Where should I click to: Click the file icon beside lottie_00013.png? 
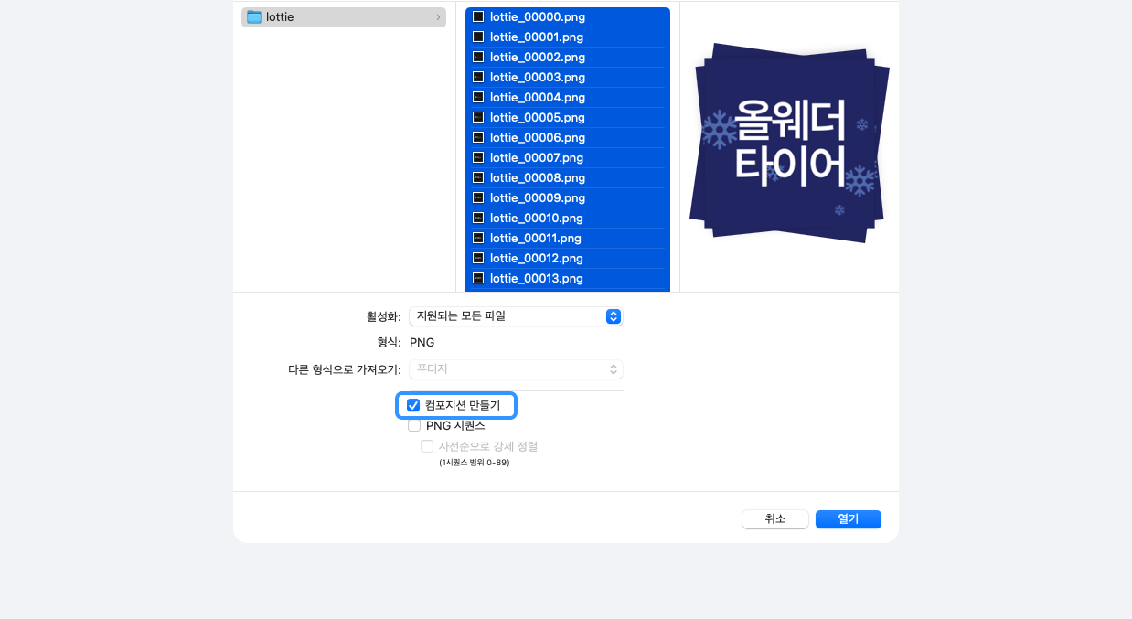(477, 278)
